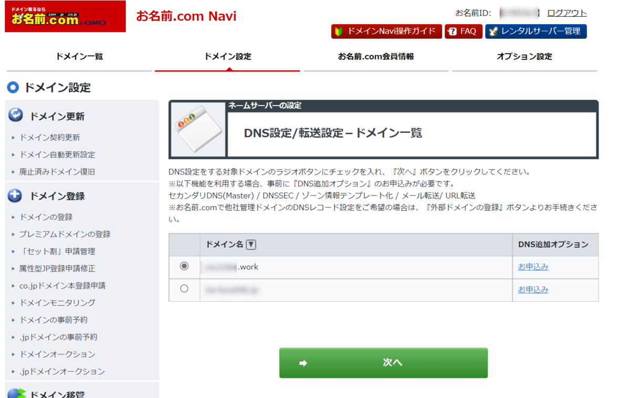Open 「セット割」申請管理 in sidebar

coord(57,252)
